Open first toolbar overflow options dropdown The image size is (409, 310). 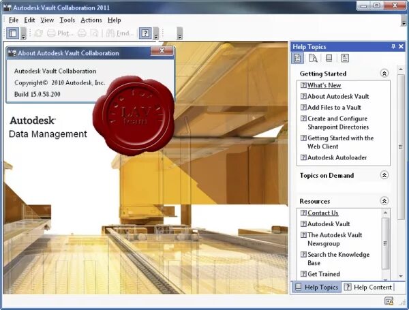click(23, 33)
